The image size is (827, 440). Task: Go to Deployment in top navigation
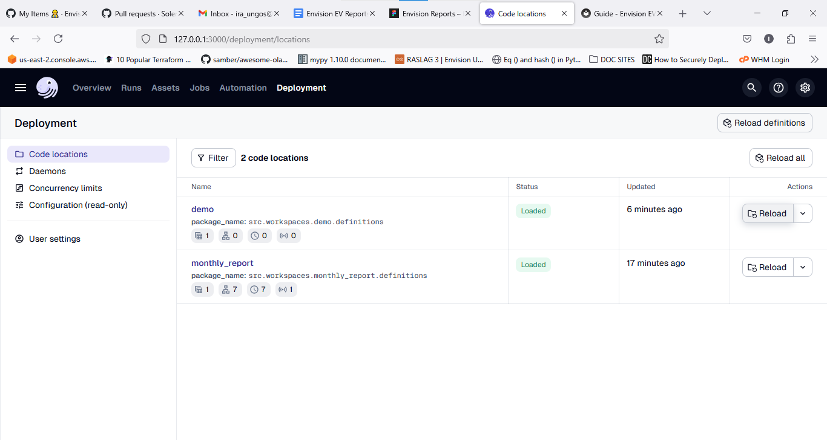(301, 88)
